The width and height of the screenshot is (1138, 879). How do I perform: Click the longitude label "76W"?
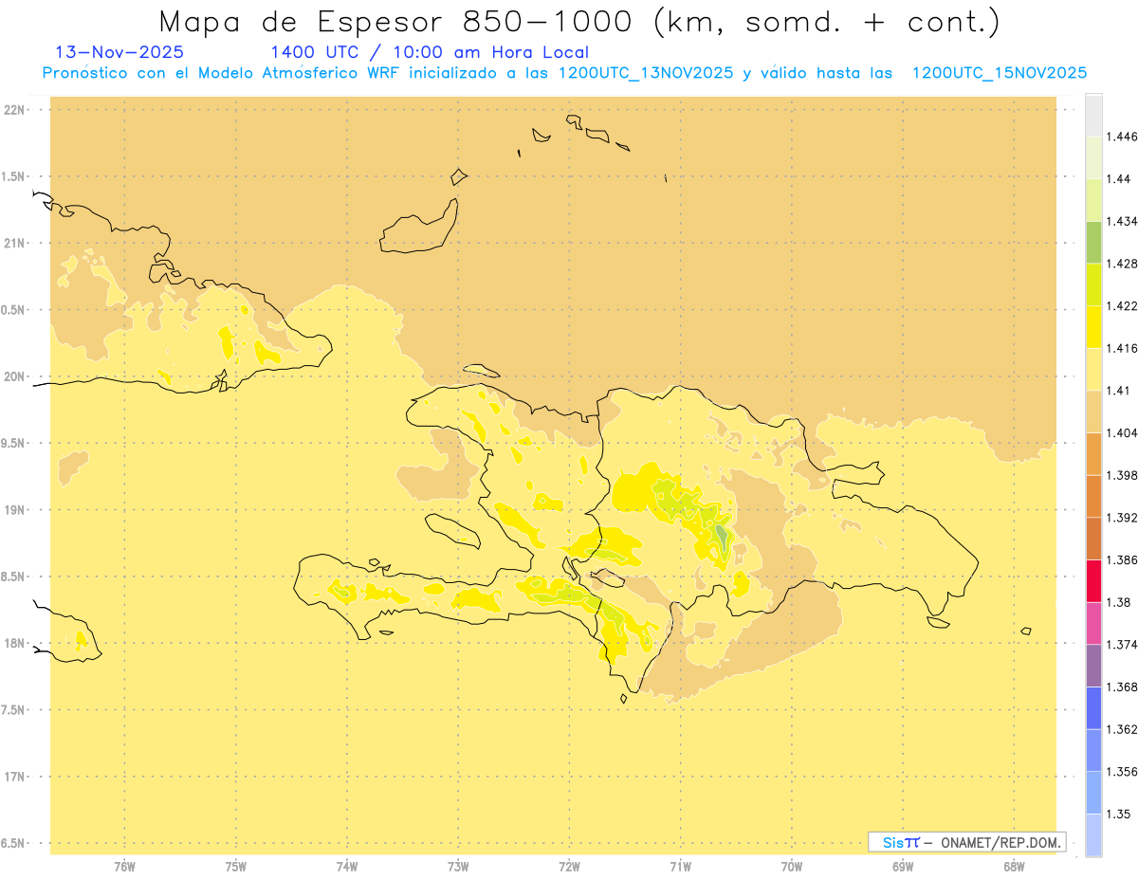click(124, 866)
